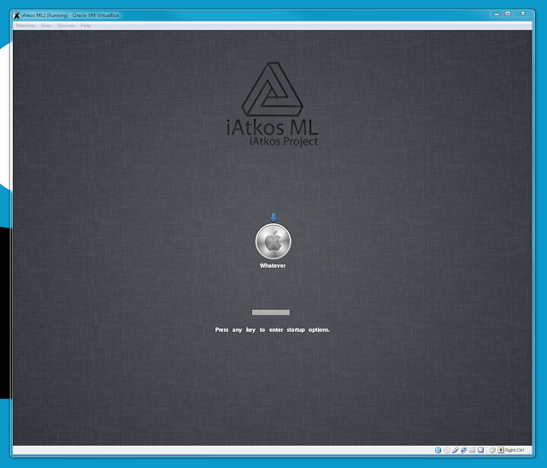Viewport: 547px width, 468px height.
Task: Open the Help menu
Action: [85, 26]
